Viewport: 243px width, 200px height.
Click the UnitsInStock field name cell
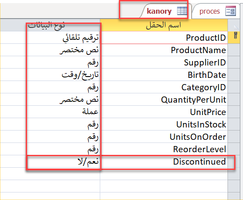pos(164,124)
